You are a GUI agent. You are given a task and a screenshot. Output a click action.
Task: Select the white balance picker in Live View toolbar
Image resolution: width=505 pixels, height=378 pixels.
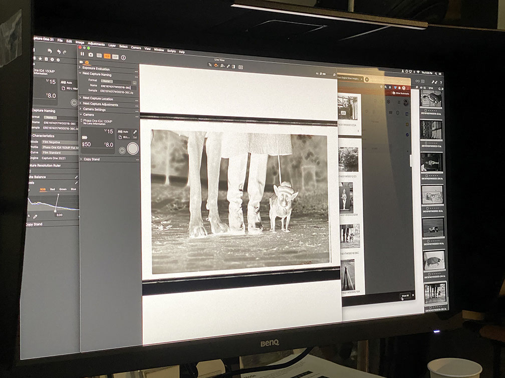point(228,66)
